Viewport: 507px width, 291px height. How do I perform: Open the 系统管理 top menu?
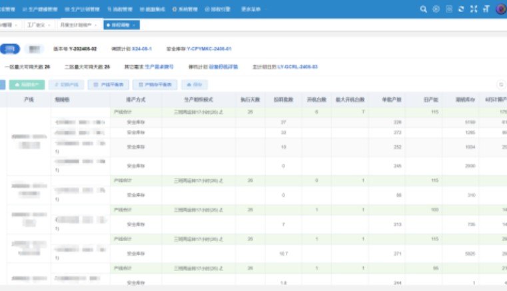click(x=185, y=9)
